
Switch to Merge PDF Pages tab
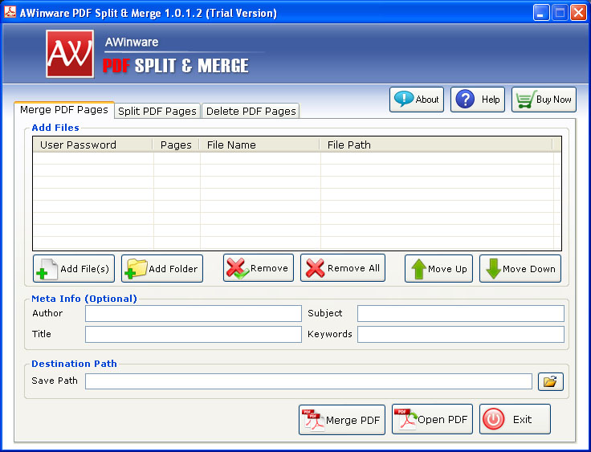tap(64, 110)
